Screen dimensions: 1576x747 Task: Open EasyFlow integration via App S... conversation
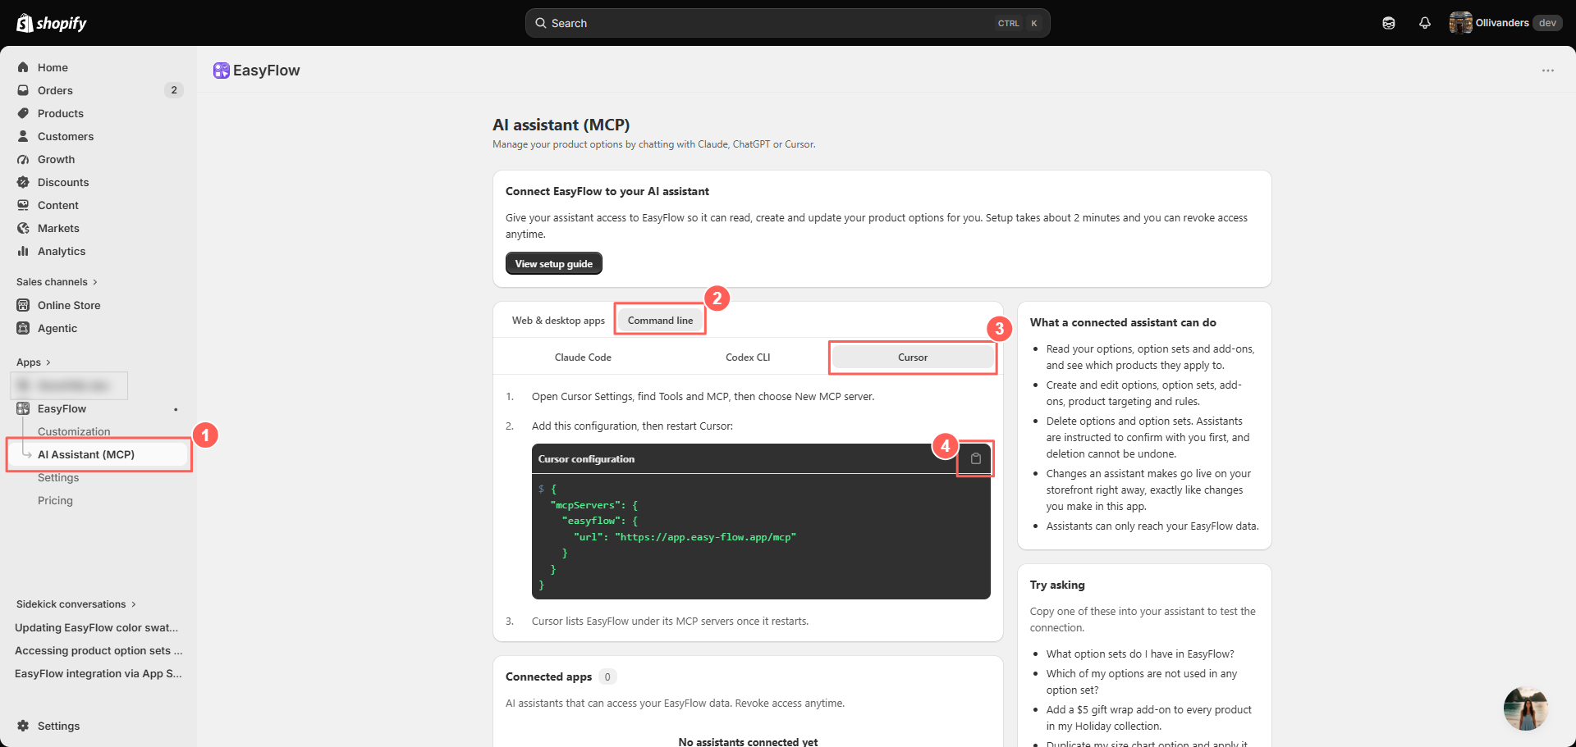pos(98,673)
